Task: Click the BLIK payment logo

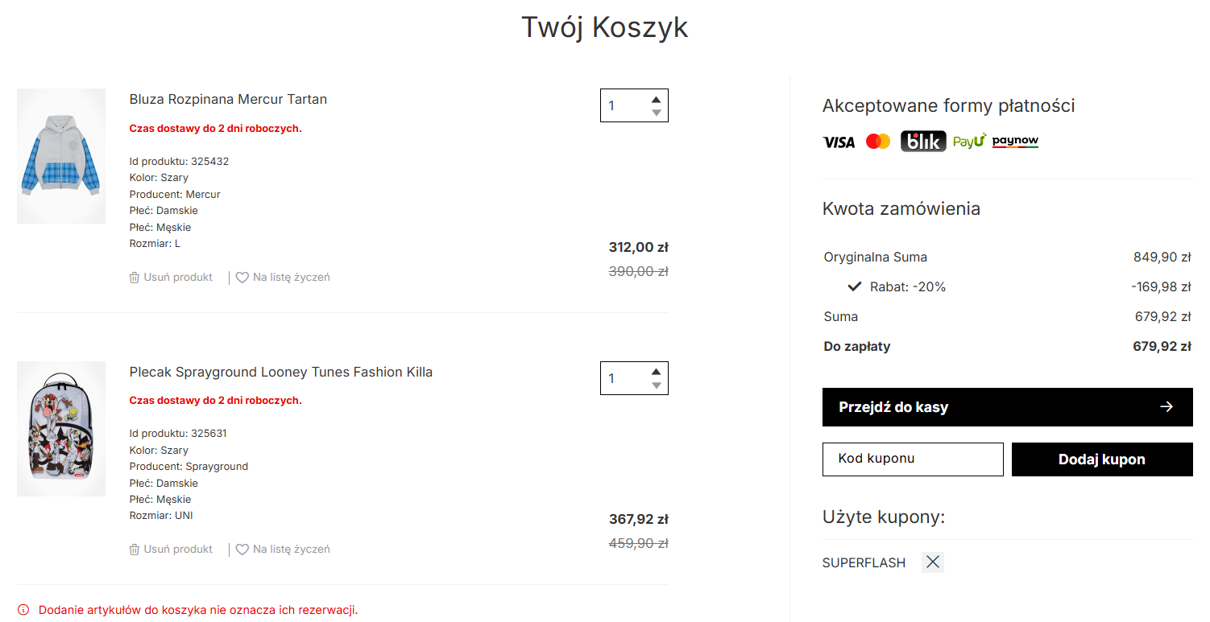Action: [923, 142]
